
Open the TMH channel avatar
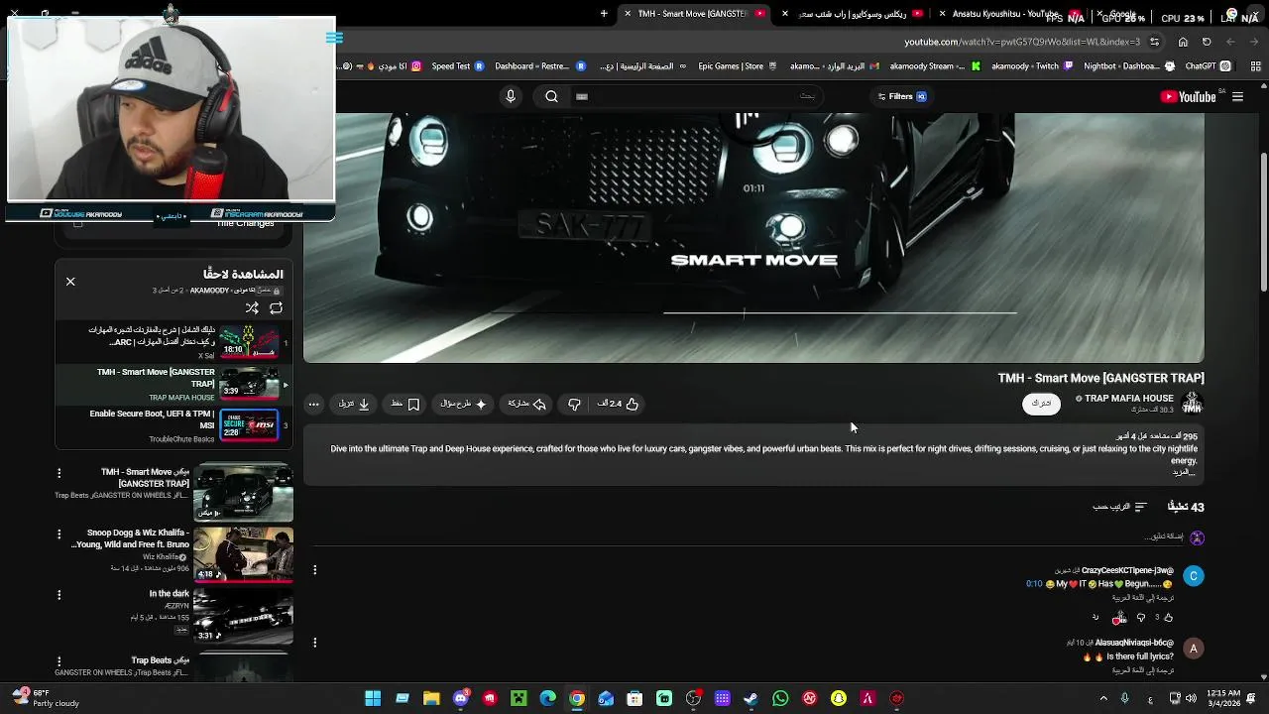(1192, 403)
